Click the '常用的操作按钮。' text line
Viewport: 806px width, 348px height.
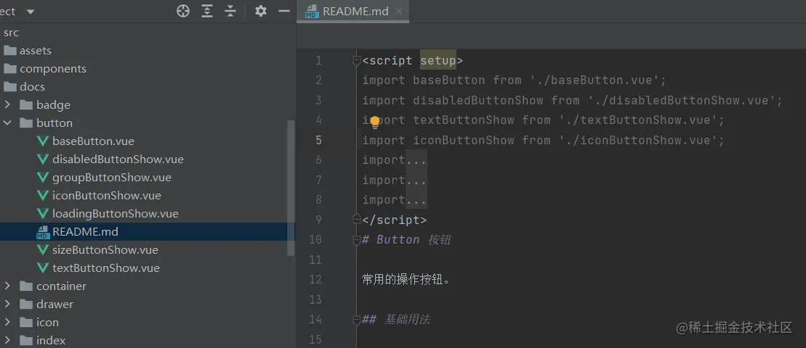point(406,280)
